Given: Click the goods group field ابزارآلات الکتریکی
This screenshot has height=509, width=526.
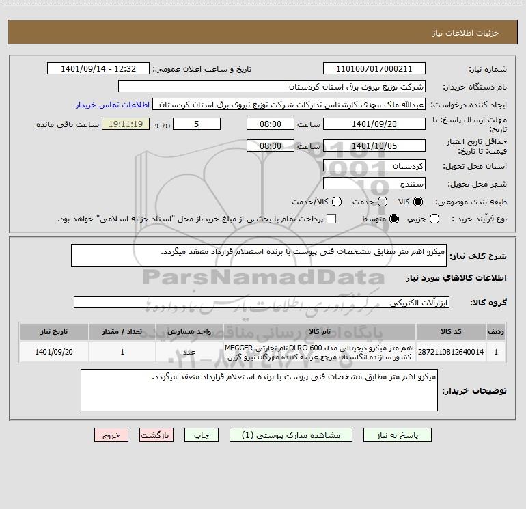Looking at the screenshot, I should click(x=262, y=302).
